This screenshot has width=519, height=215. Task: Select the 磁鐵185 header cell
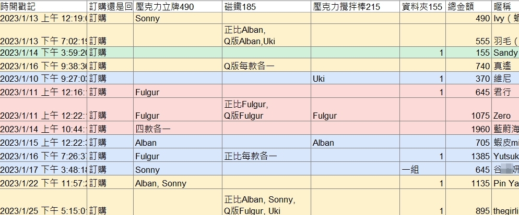coord(266,7)
